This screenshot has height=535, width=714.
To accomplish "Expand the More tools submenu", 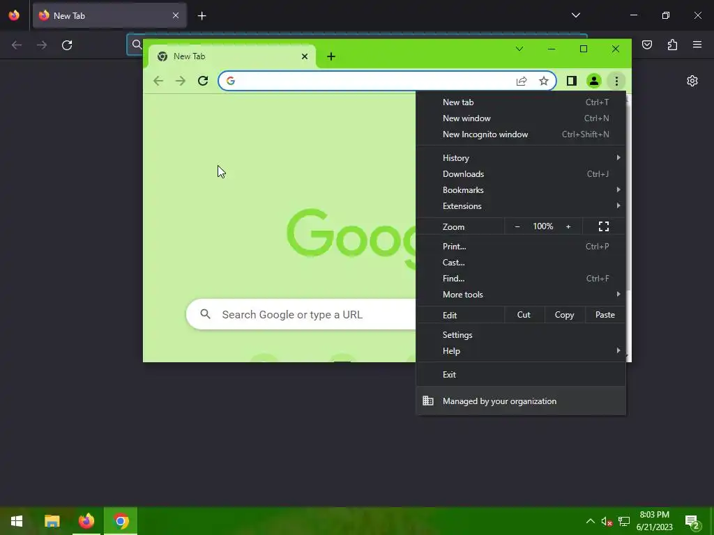I will click(521, 295).
